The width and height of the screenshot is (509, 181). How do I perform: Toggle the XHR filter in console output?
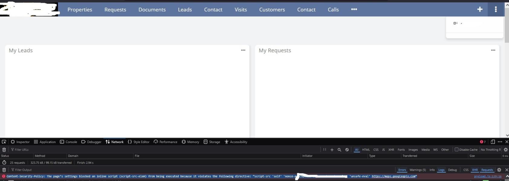click(x=475, y=170)
